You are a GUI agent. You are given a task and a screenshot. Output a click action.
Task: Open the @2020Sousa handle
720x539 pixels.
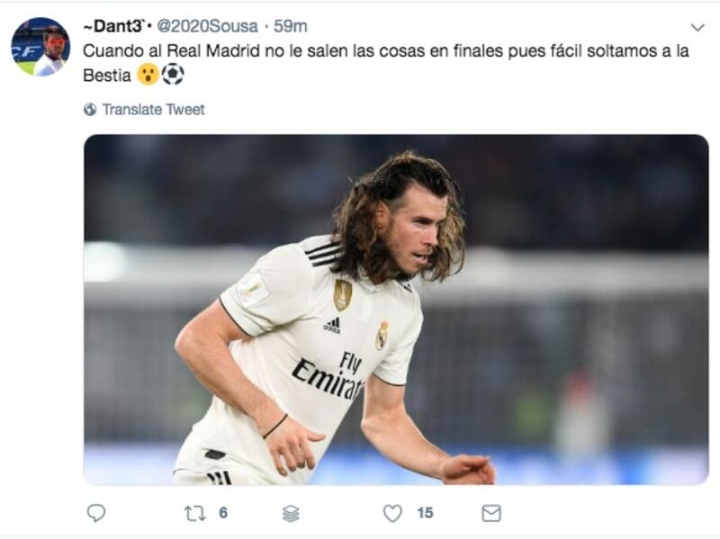click(208, 26)
